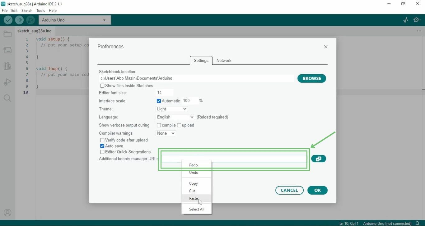Image resolution: width=425 pixels, height=226 pixels.
Task: Open the Serial Plotter icon
Action: tap(405, 20)
